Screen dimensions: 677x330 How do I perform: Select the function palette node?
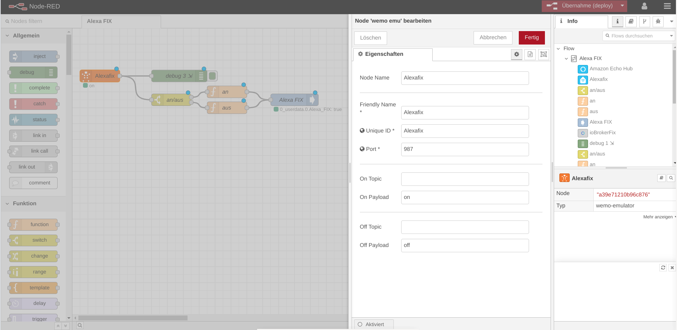click(x=34, y=224)
